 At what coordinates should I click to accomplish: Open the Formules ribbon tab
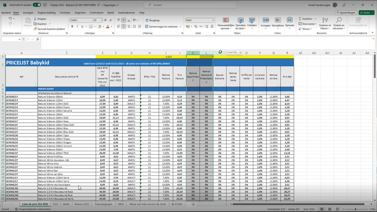tap(65, 13)
